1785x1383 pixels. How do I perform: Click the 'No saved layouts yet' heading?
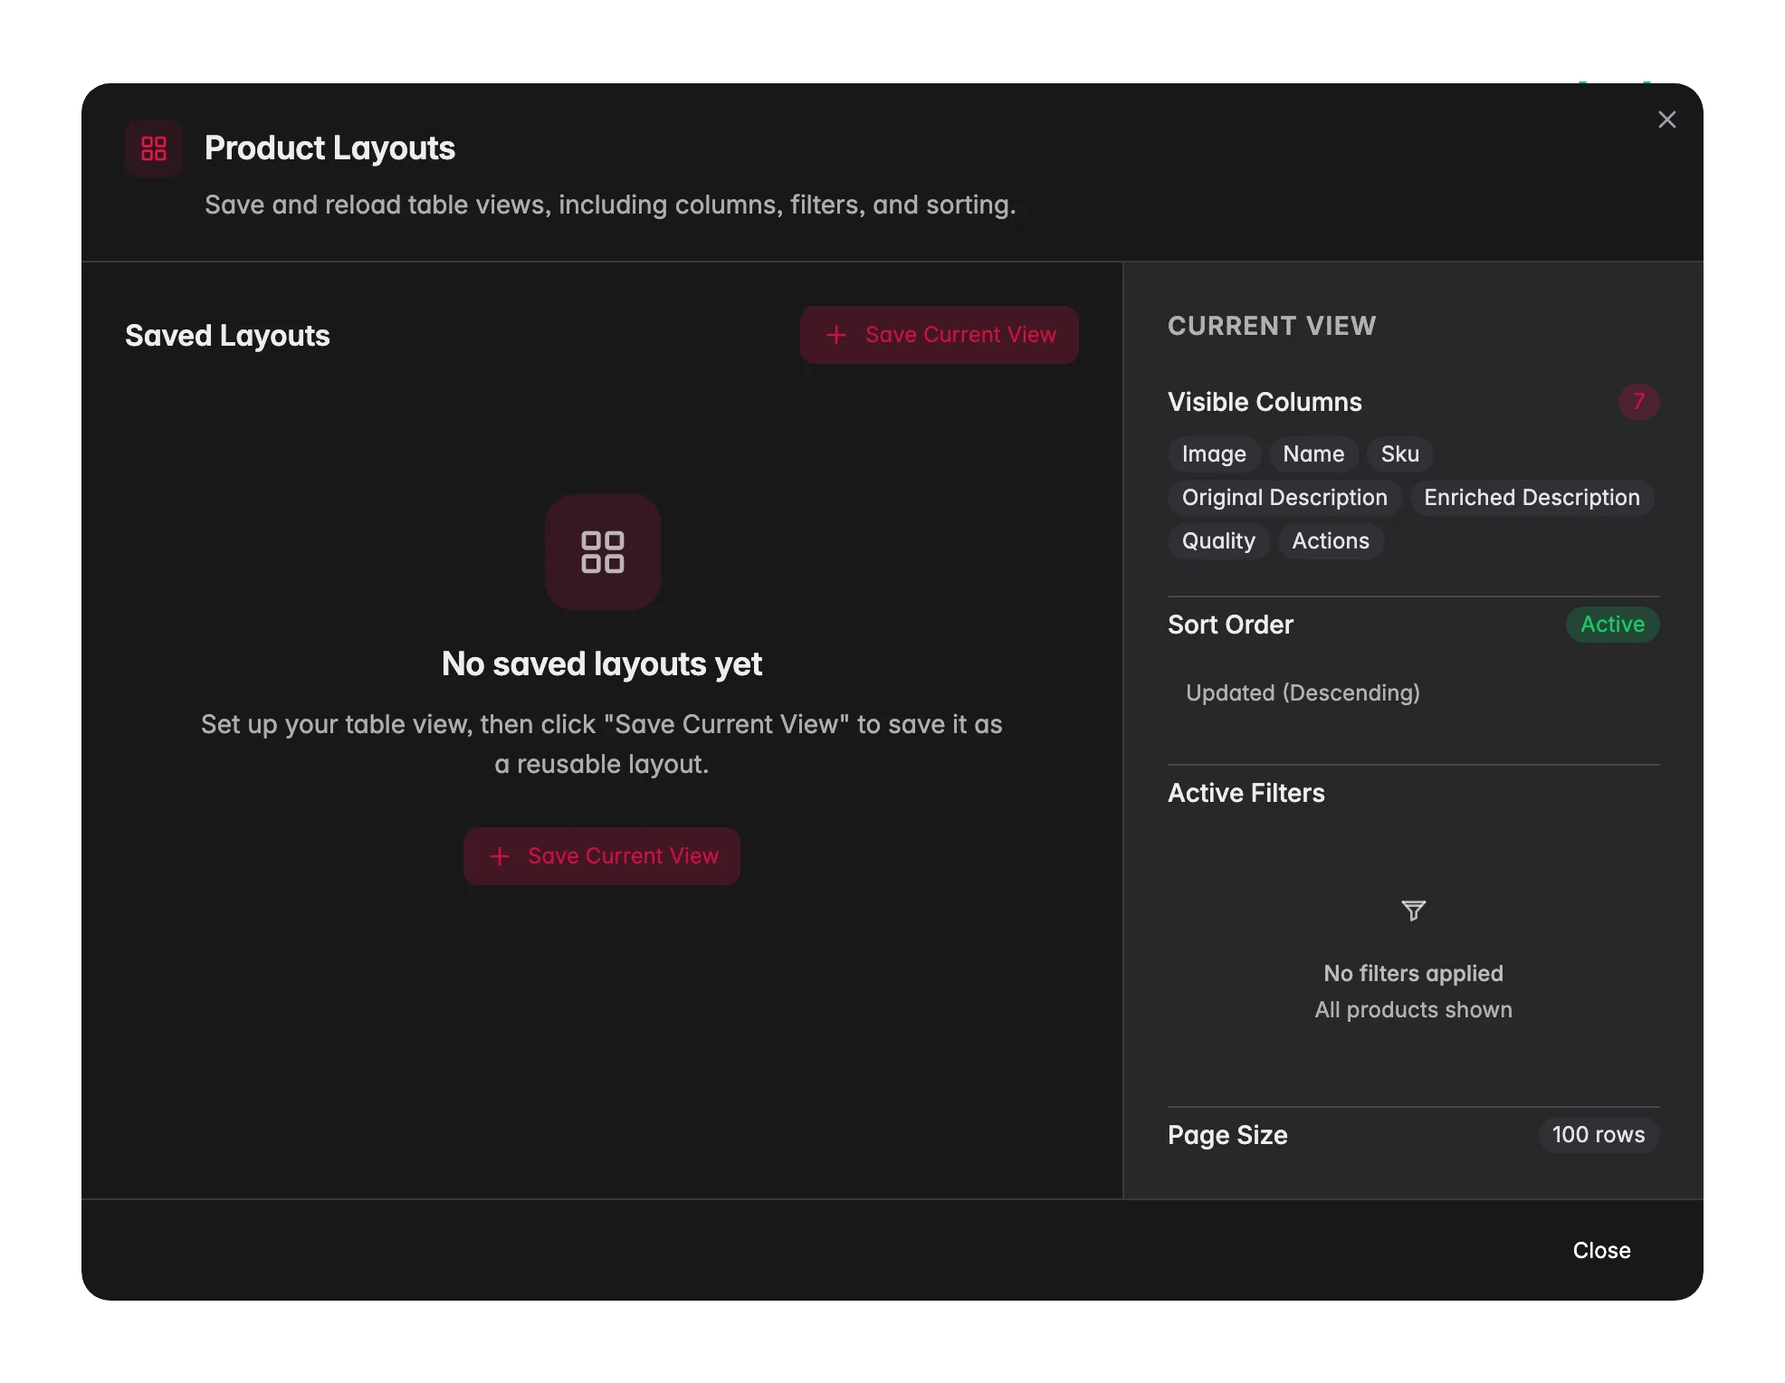tap(602, 664)
